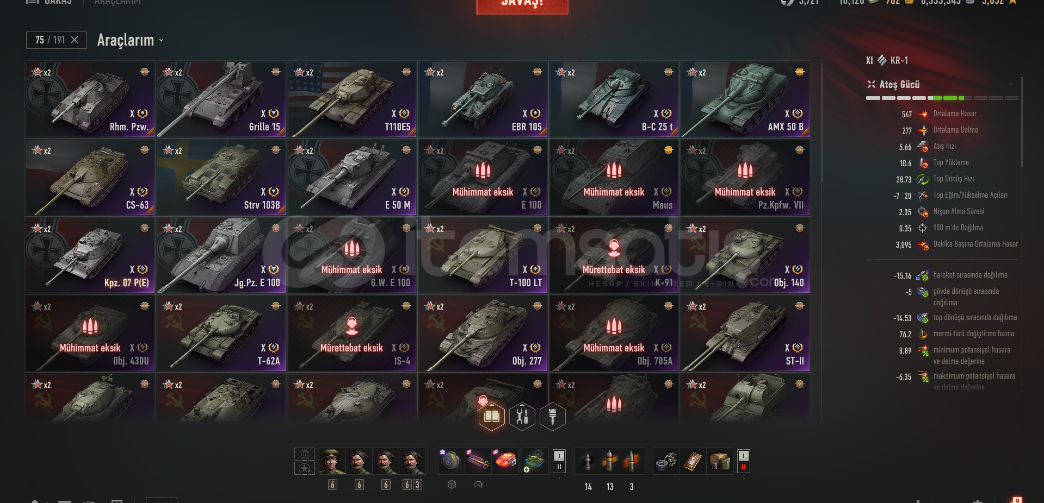The image size is (1044, 503).
Task: Click the first equipment slot icon
Action: coord(451,462)
